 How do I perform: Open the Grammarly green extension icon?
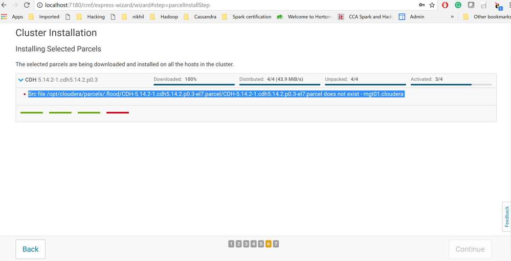[x=458, y=5]
